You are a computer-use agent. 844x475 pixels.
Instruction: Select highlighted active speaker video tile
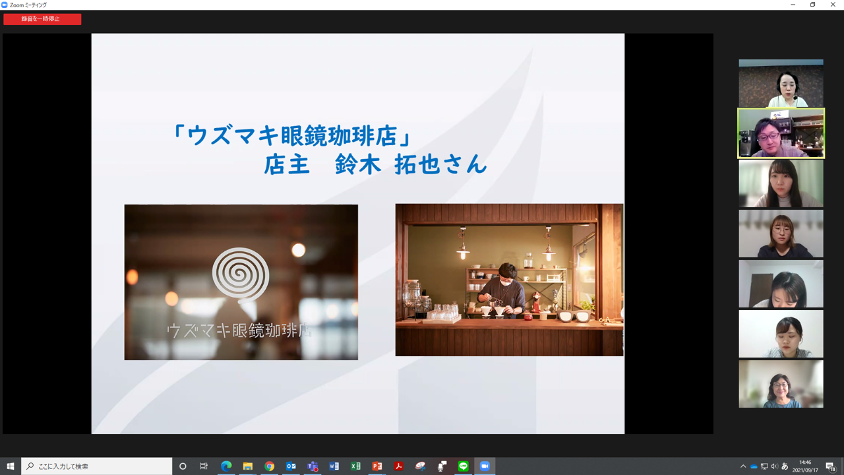tap(781, 133)
